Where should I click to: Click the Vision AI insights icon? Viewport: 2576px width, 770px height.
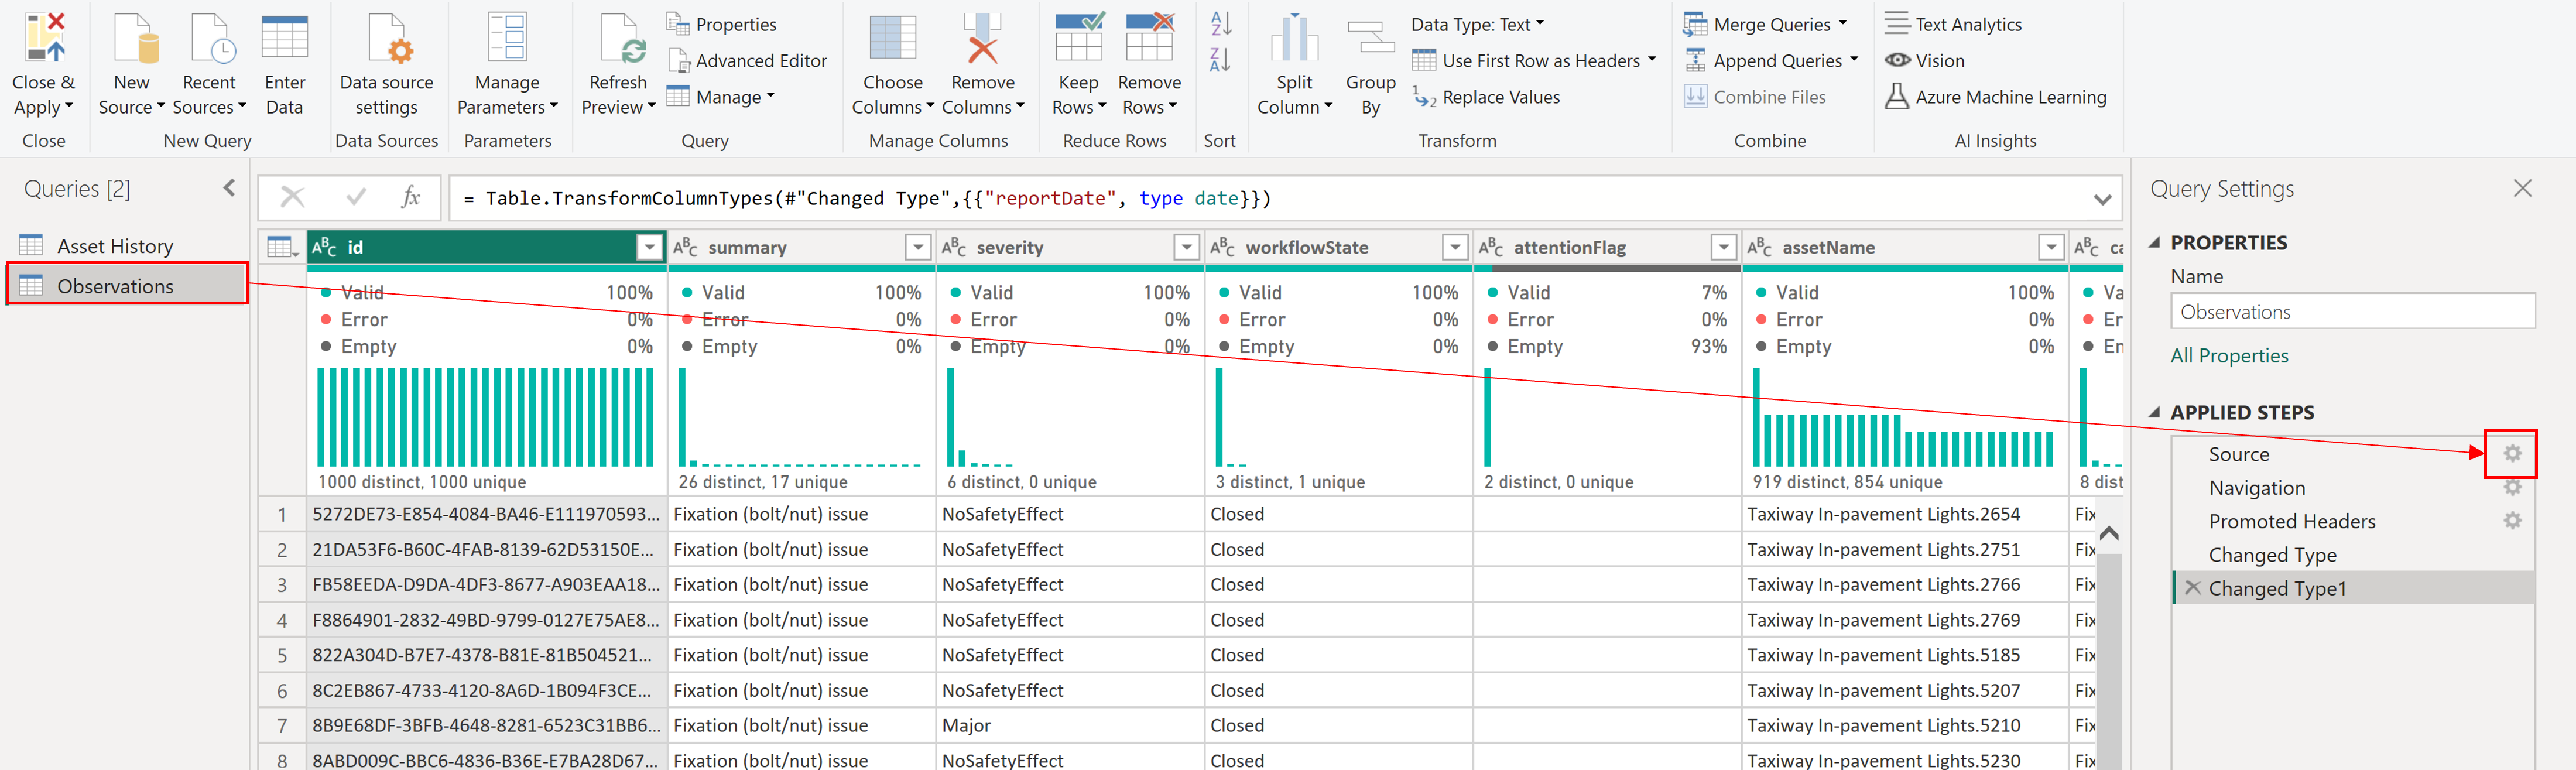(1897, 61)
